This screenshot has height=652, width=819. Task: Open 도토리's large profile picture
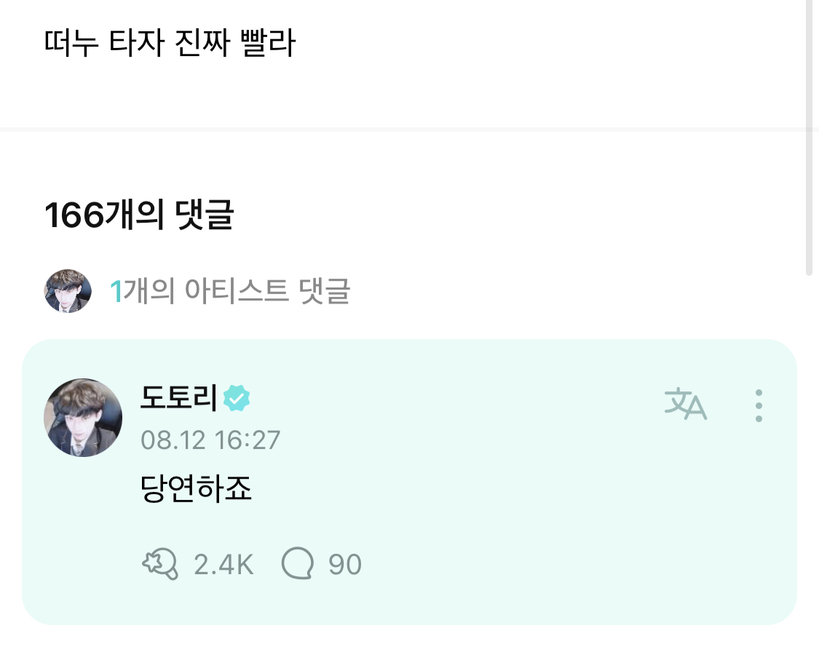tap(83, 417)
